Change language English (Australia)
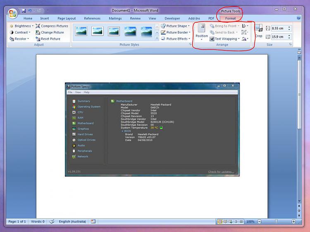Image resolution: width=310 pixels, height=232 pixels. 72,222
